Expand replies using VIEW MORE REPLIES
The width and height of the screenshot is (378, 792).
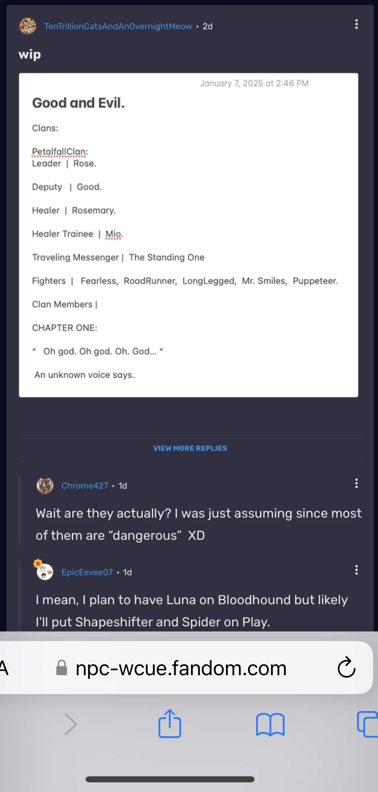(190, 448)
